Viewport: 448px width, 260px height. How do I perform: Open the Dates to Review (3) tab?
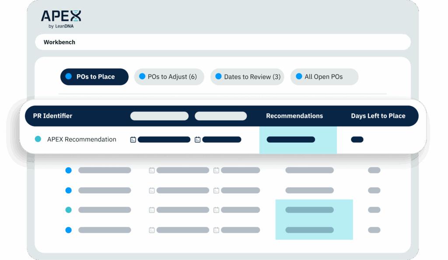(x=247, y=77)
